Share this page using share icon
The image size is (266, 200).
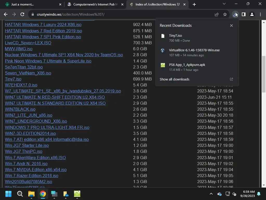pos(216,15)
